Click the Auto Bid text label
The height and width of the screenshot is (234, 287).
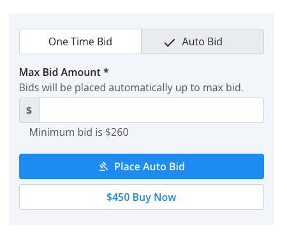click(202, 41)
